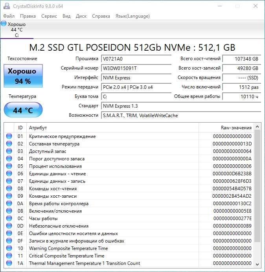This screenshot has height=272, width=265.
Task: Click the Хорошо 94 % health status button
Action: tap(23, 76)
